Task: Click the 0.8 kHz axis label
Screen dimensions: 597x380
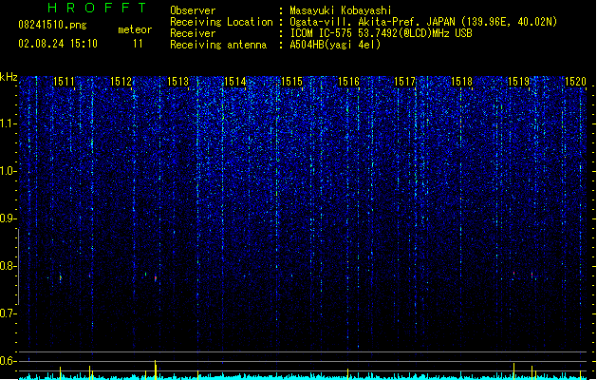Action: coord(9,266)
